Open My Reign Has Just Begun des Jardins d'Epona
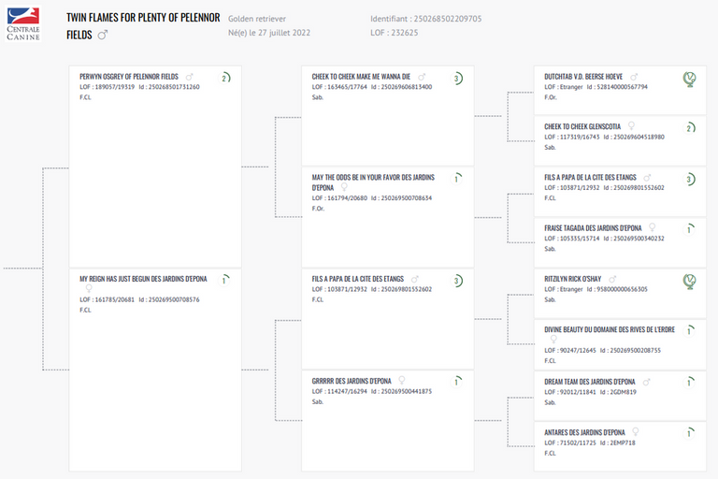718x479 pixels. 143,279
